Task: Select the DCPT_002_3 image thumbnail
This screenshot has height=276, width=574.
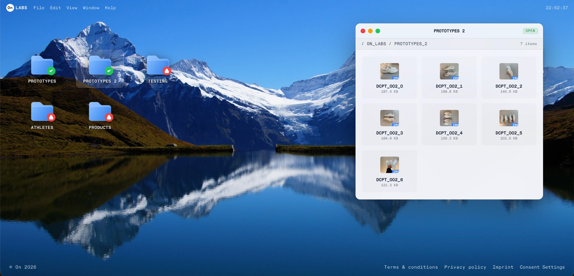Action: tap(389, 118)
